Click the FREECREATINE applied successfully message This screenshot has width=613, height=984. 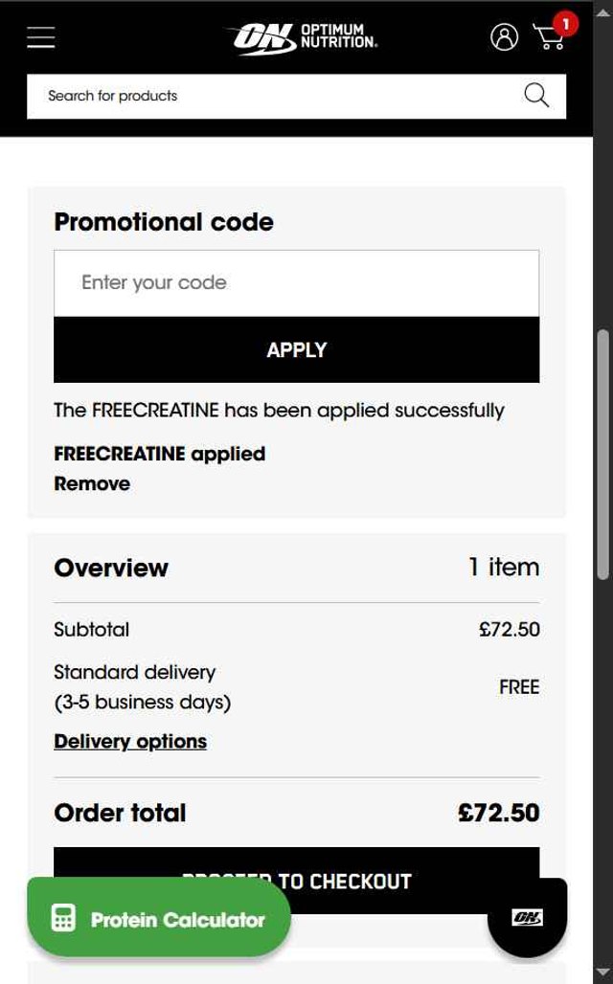click(279, 411)
